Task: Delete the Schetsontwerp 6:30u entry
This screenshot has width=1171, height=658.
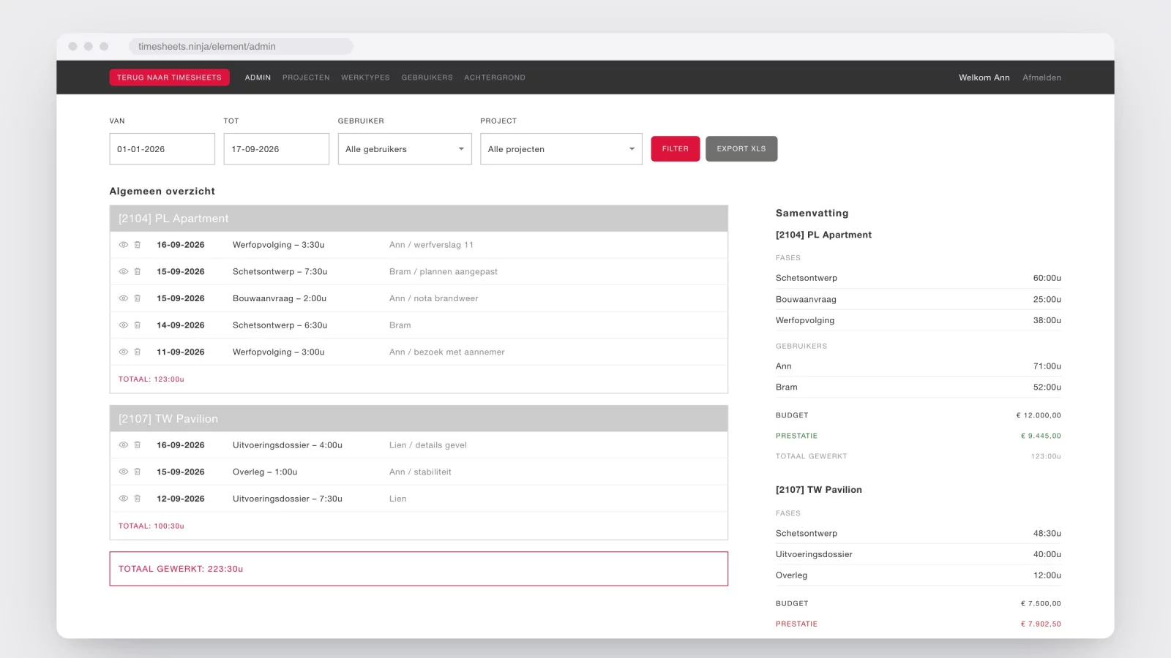Action: (x=137, y=325)
